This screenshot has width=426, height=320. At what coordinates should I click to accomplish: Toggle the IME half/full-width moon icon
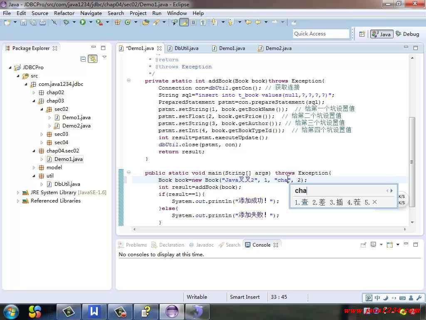386,298
